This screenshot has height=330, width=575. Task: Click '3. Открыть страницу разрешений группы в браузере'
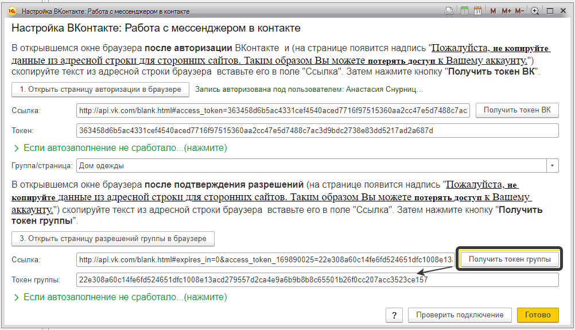point(113,239)
